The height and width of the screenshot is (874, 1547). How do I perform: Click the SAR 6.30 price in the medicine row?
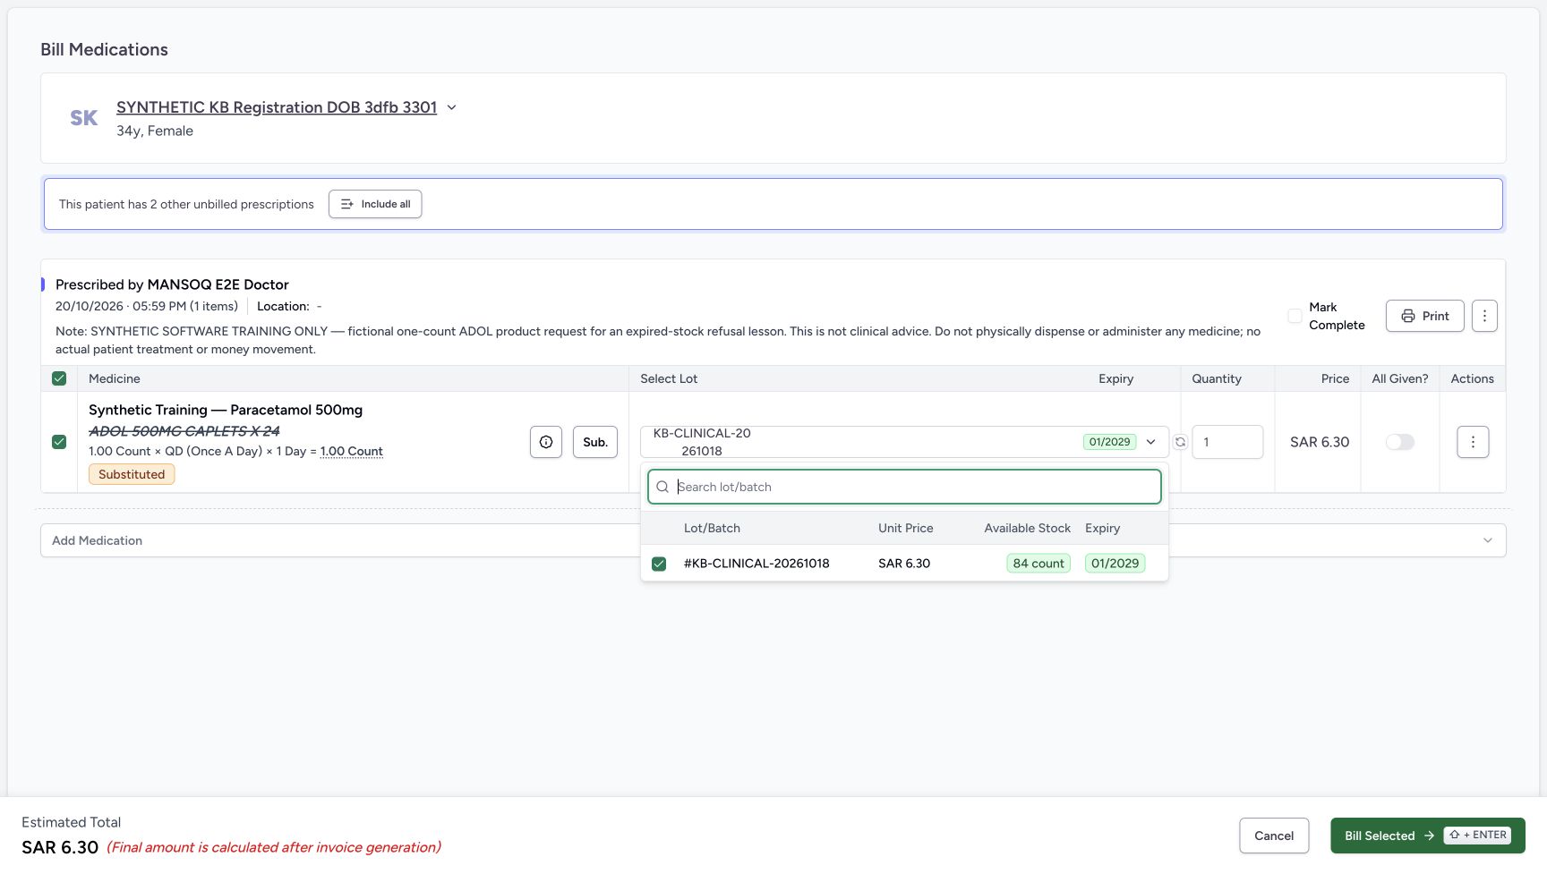pos(1320,442)
